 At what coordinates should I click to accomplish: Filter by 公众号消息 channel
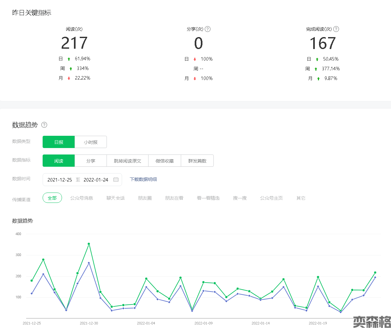click(82, 198)
